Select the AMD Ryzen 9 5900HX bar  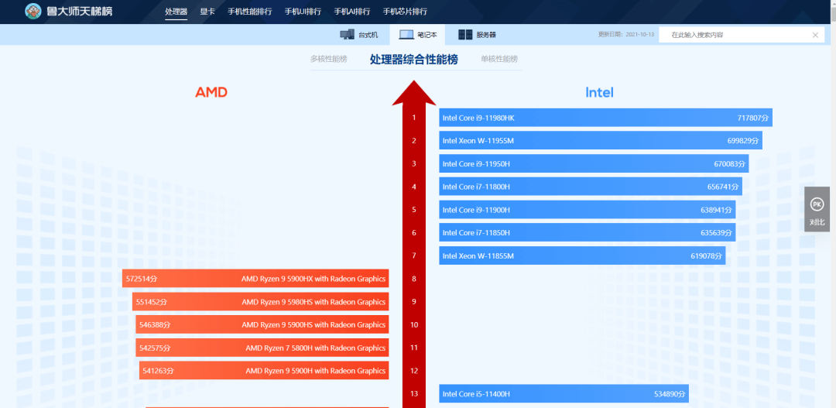(255, 279)
